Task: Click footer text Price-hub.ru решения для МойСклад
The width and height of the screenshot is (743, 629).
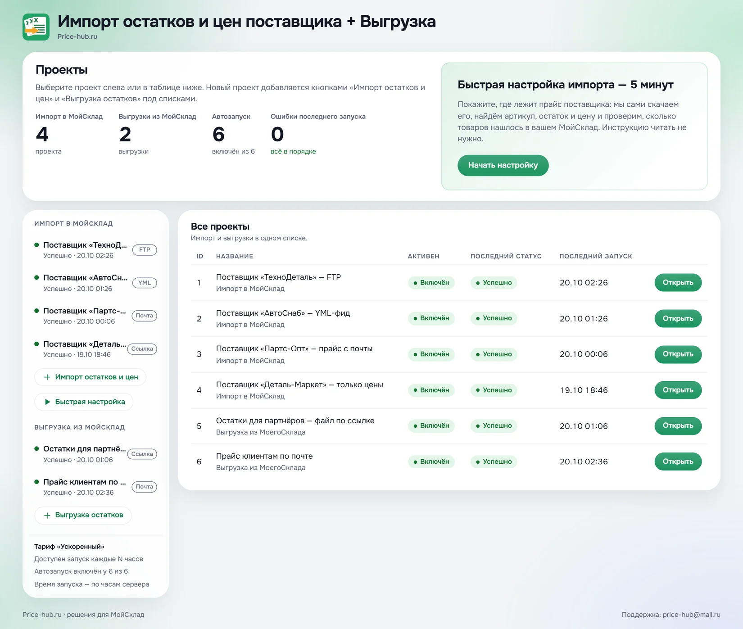Action: [x=83, y=615]
